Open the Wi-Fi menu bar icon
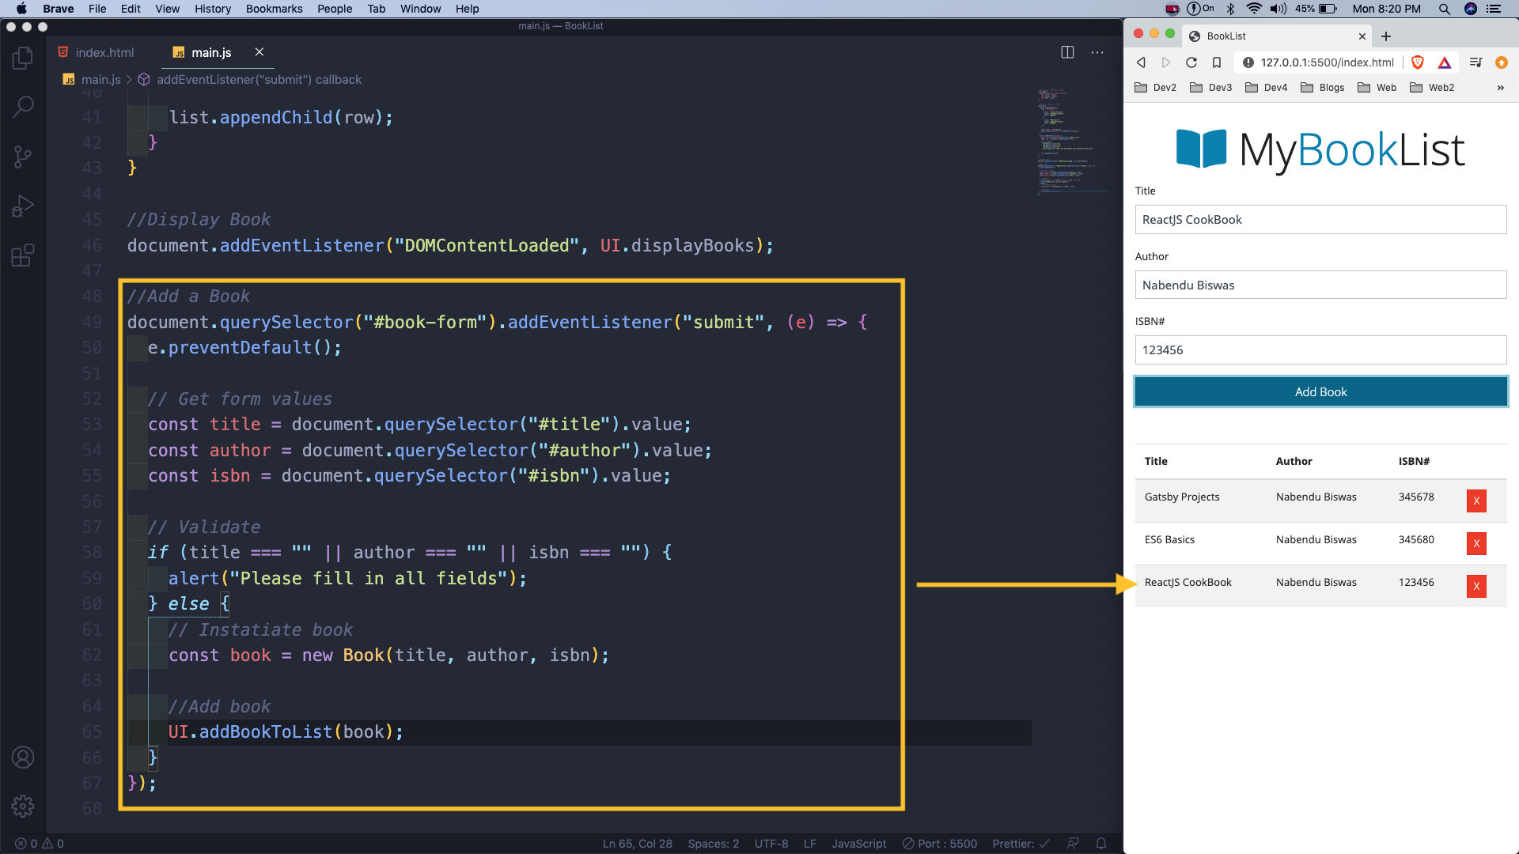Viewport: 1519px width, 854px height. tap(1253, 9)
